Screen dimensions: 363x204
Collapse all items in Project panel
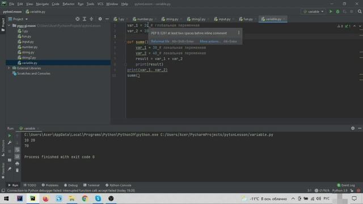[91, 19]
